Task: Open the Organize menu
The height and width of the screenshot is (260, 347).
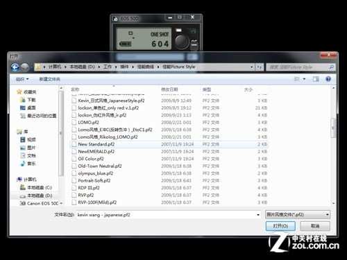Action: coord(22,79)
